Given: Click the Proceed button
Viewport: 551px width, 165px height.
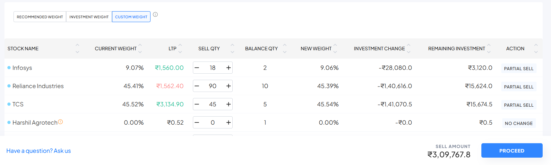Looking at the screenshot, I should [x=512, y=151].
